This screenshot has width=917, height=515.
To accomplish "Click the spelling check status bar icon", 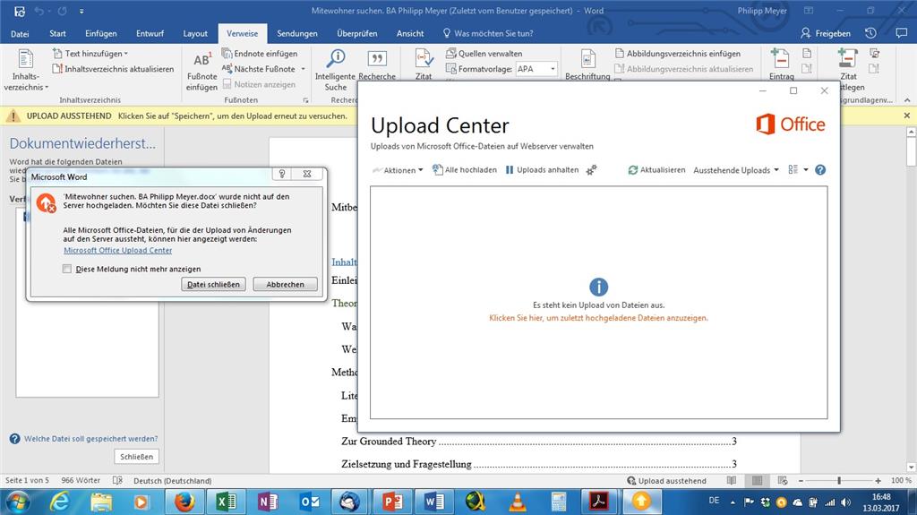I will coord(117,480).
